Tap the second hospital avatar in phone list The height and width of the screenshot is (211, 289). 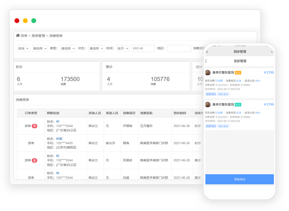(208, 105)
